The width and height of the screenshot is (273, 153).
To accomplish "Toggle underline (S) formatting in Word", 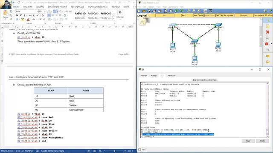I will point(24,15).
